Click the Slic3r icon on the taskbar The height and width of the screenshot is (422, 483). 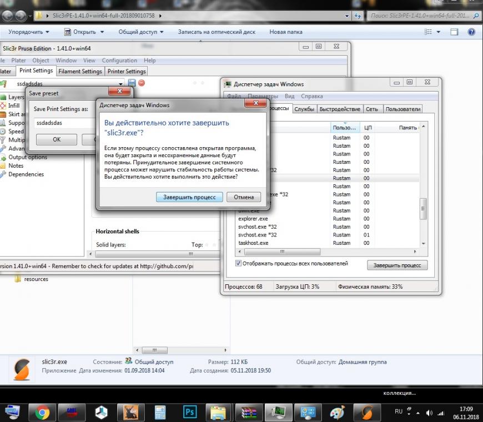coord(367,412)
